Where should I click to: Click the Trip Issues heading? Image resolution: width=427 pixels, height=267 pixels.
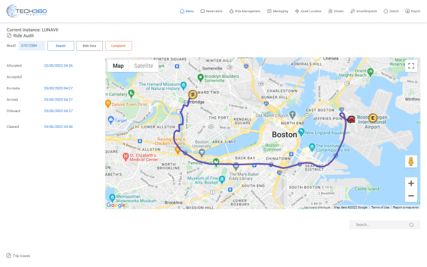click(21, 255)
